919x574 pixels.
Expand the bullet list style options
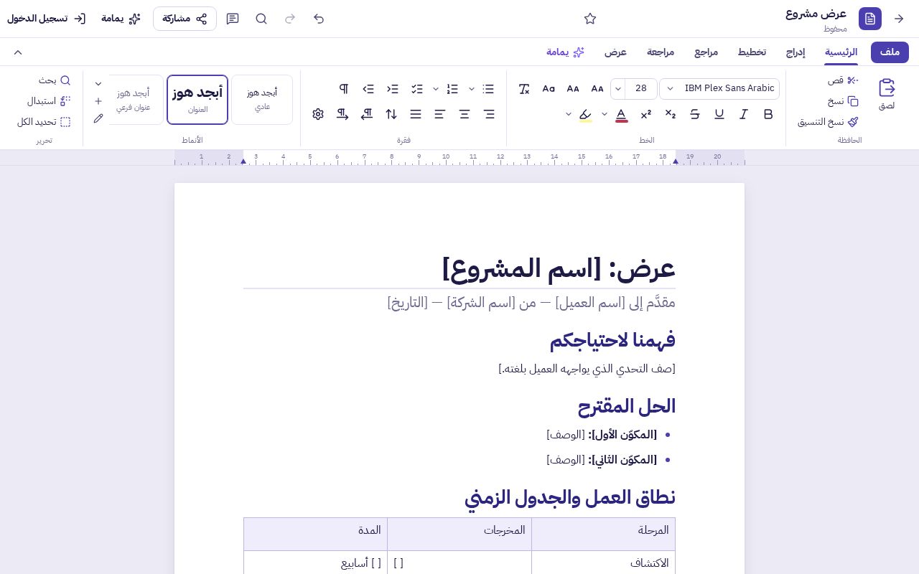(472, 89)
